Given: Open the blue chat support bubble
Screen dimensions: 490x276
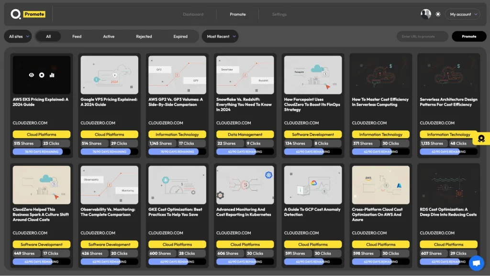Looking at the screenshot, I should [x=476, y=263].
